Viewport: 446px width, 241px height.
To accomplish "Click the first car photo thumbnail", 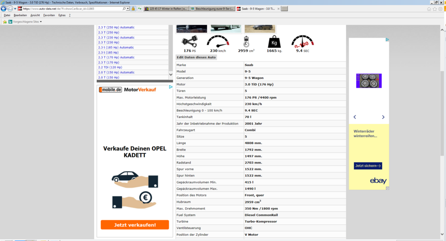I will 192,29.
